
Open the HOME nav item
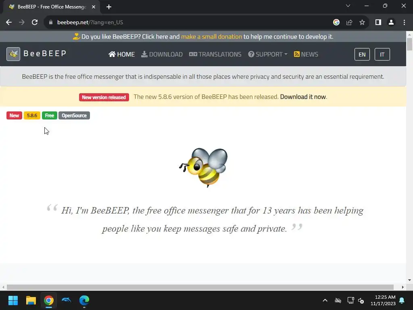(x=122, y=54)
